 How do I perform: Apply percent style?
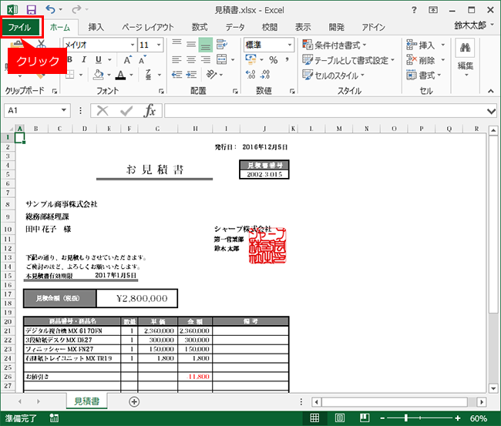pyautogui.click(x=273, y=60)
